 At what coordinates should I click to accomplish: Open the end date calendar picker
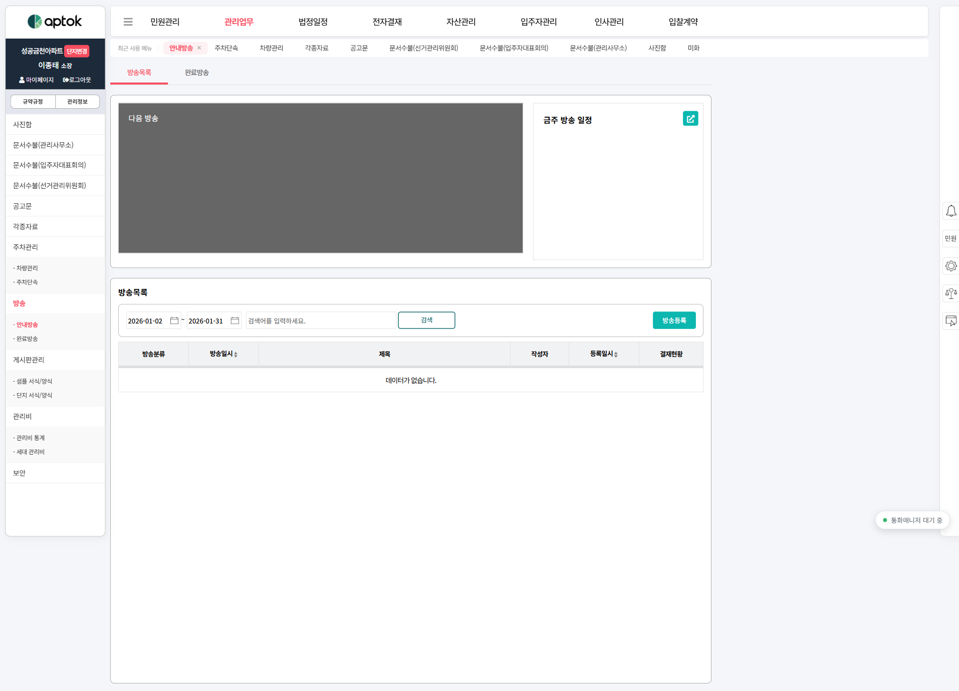coord(234,320)
